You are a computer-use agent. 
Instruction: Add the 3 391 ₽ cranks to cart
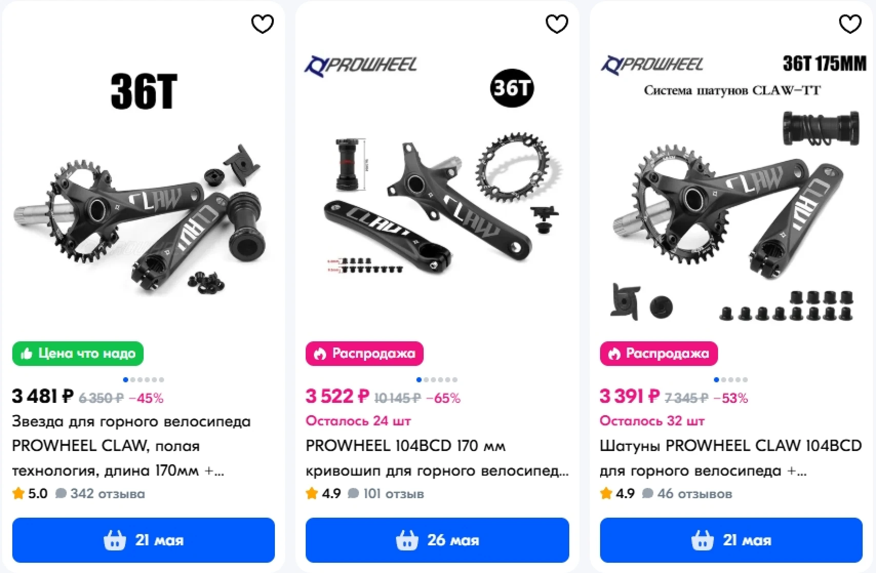coord(731,540)
